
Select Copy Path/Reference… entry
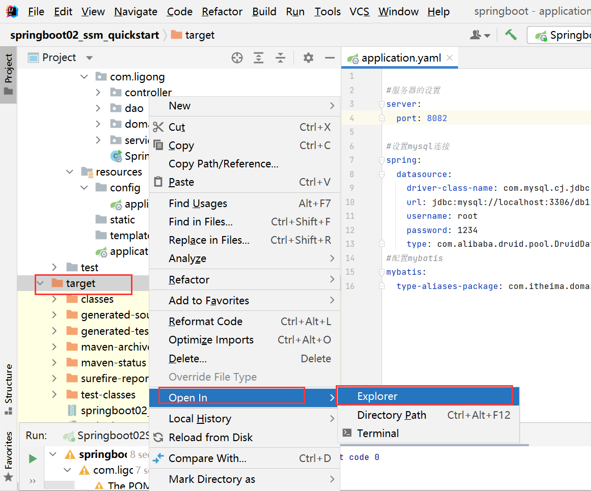click(x=224, y=164)
